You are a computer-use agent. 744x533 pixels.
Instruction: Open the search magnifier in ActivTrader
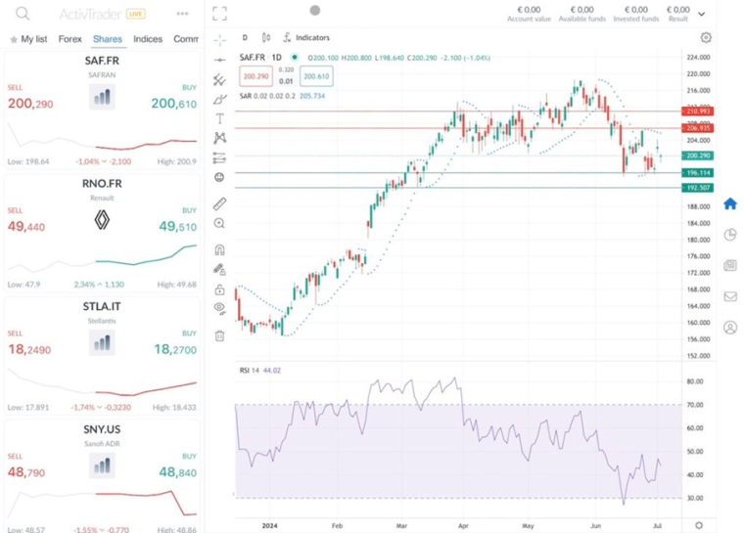22,14
